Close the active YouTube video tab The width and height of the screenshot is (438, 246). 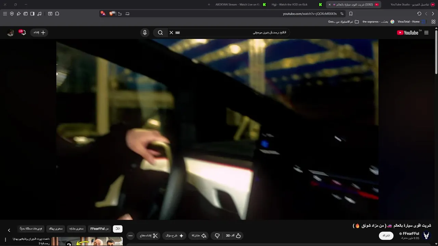(330, 4)
